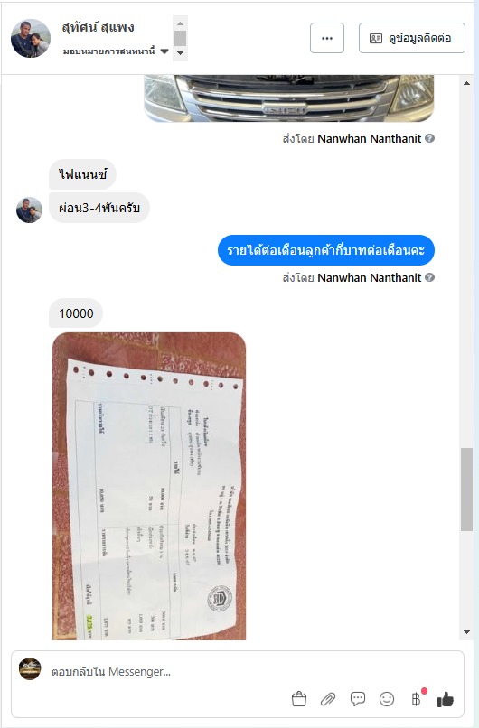Attach a file with paperclip icon
Screen dimensions: 479x728
pos(328,699)
